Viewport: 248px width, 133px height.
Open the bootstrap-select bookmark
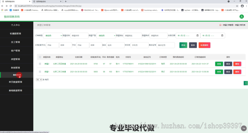[x=150, y=10]
